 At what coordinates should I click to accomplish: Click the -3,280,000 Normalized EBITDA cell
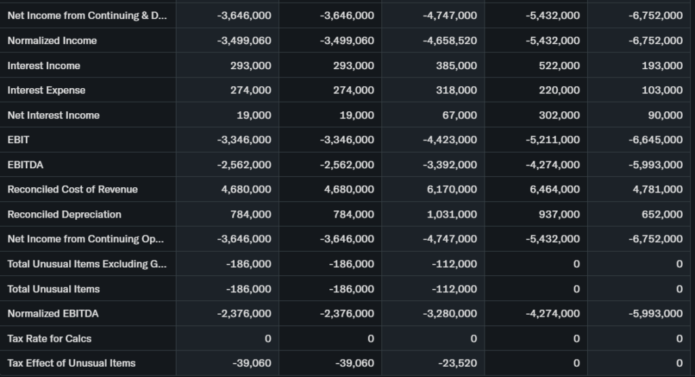coord(449,313)
